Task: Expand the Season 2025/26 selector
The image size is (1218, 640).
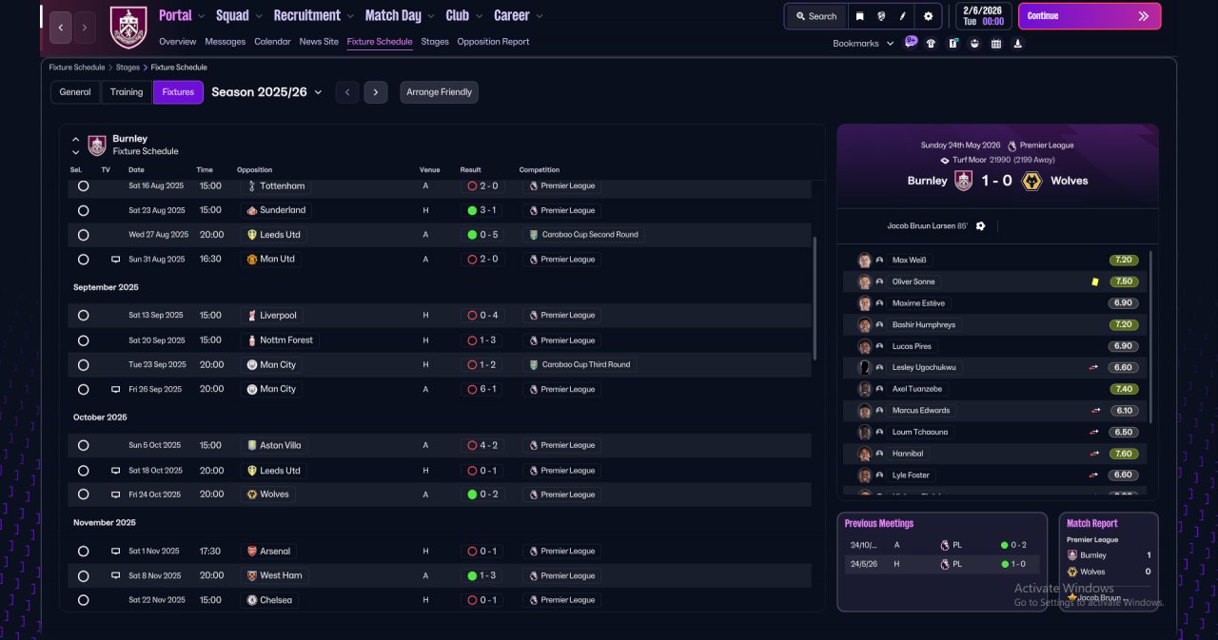Action: coord(266,92)
